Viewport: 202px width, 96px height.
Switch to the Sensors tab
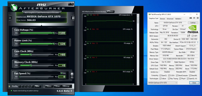click(162, 18)
